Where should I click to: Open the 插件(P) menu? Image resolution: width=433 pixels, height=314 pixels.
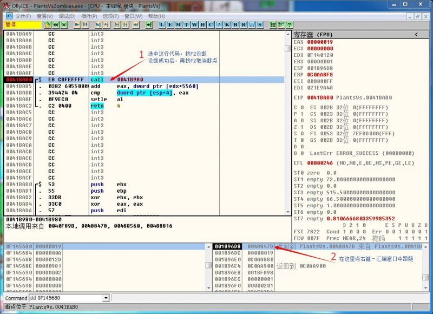pos(89,16)
